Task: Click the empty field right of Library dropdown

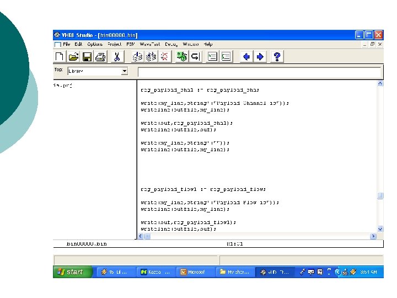Action: click(x=259, y=72)
